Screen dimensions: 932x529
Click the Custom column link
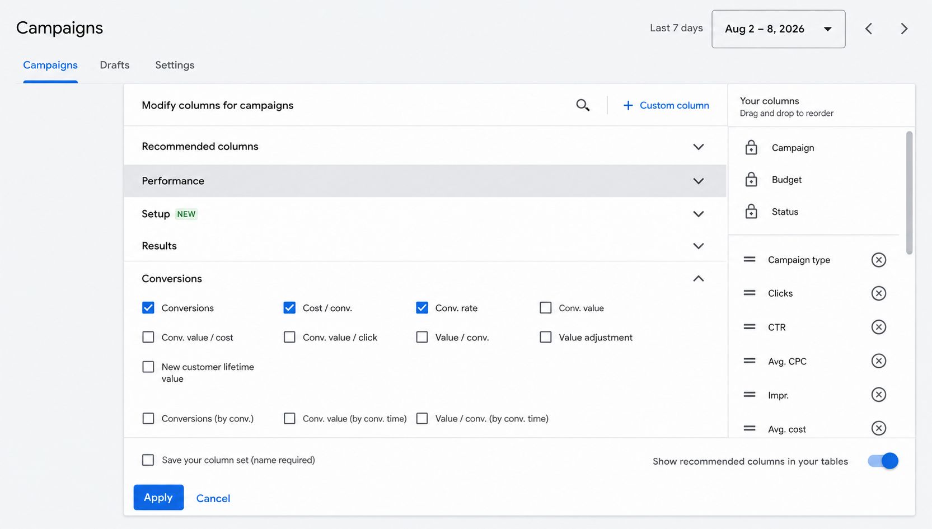pyautogui.click(x=675, y=105)
